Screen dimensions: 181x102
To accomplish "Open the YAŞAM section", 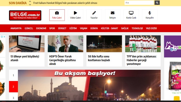I will click(84, 28).
